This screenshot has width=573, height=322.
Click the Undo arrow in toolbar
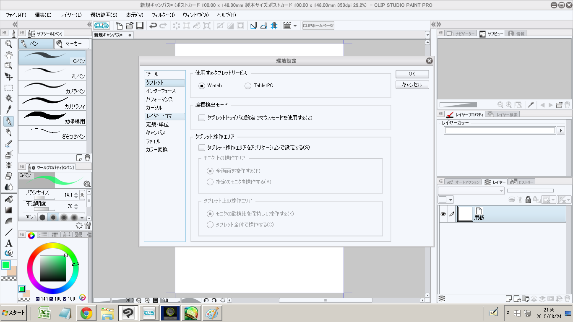click(153, 26)
